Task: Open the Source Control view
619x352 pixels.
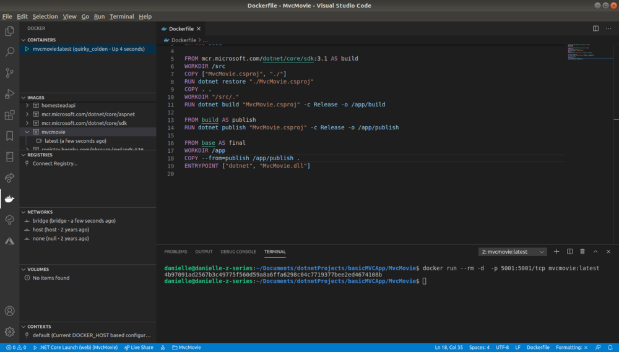Action: tap(9, 72)
